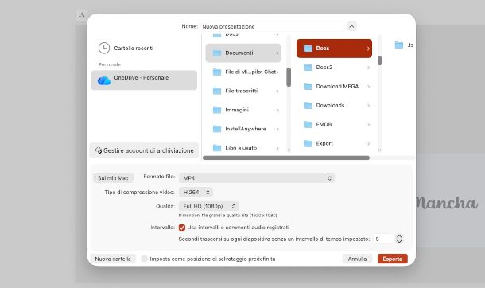Click Sul mio Mac button
The height and width of the screenshot is (288, 485).
[113, 178]
